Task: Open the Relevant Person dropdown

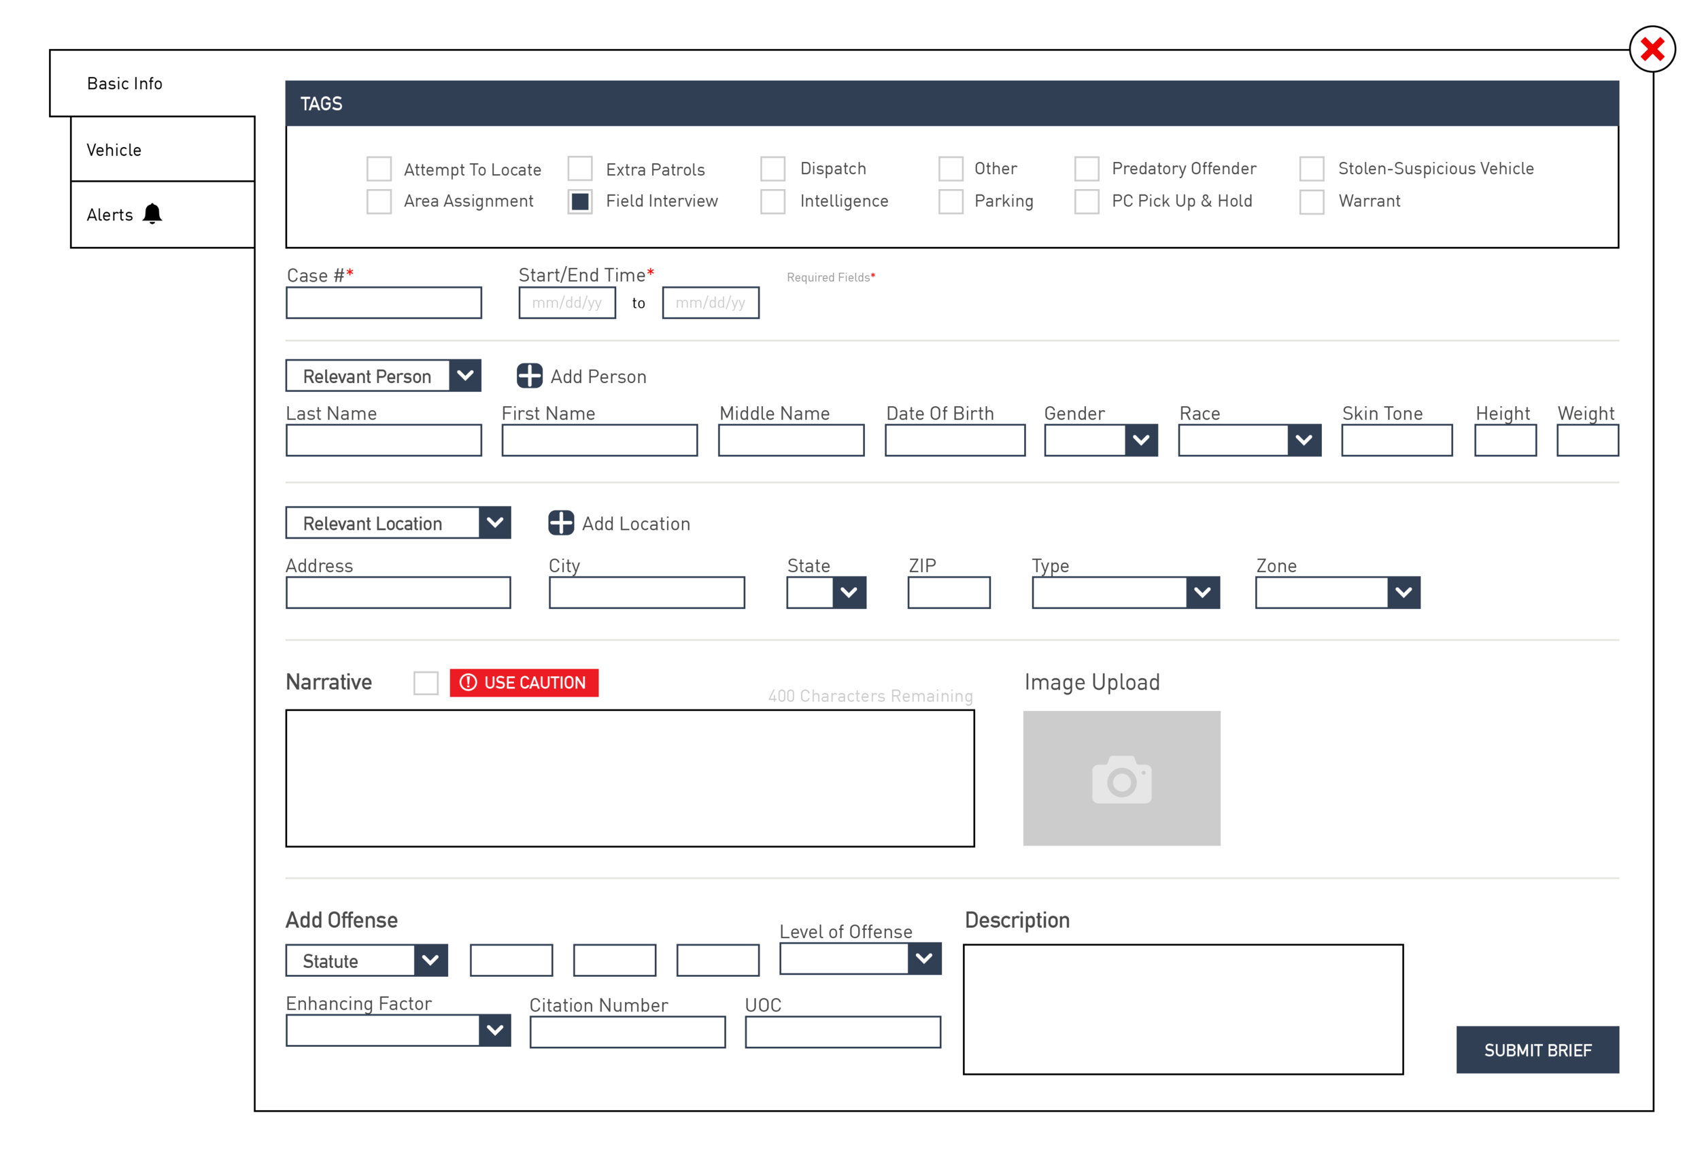Action: click(466, 376)
